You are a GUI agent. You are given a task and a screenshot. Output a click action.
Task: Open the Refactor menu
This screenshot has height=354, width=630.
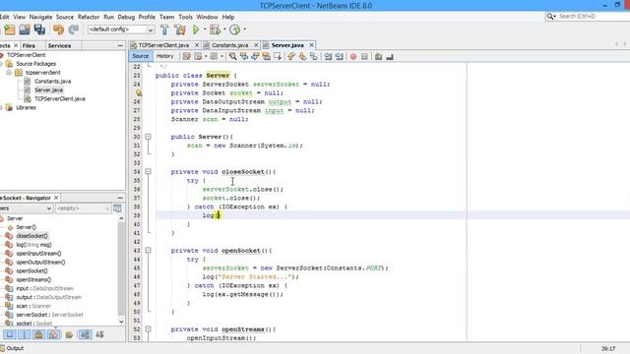[x=89, y=17]
